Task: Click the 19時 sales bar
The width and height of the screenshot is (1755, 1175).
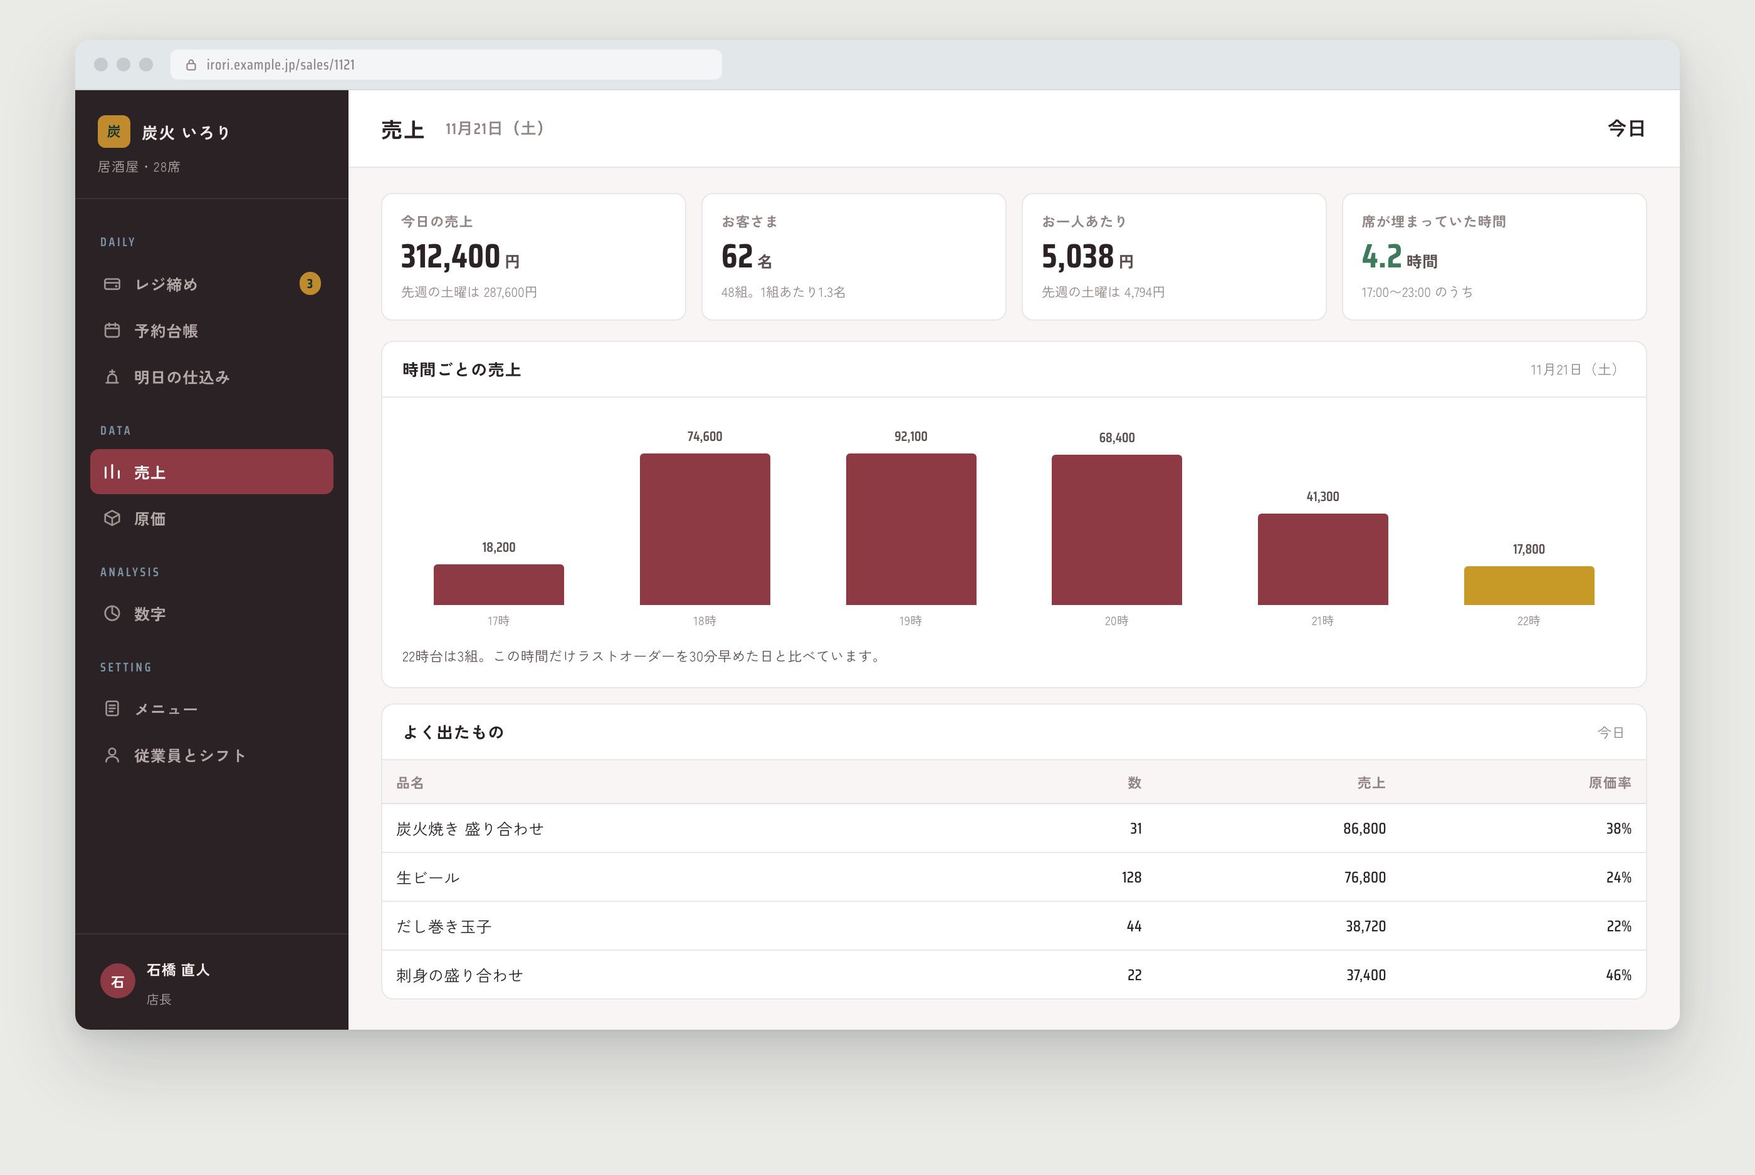Action: [x=911, y=529]
